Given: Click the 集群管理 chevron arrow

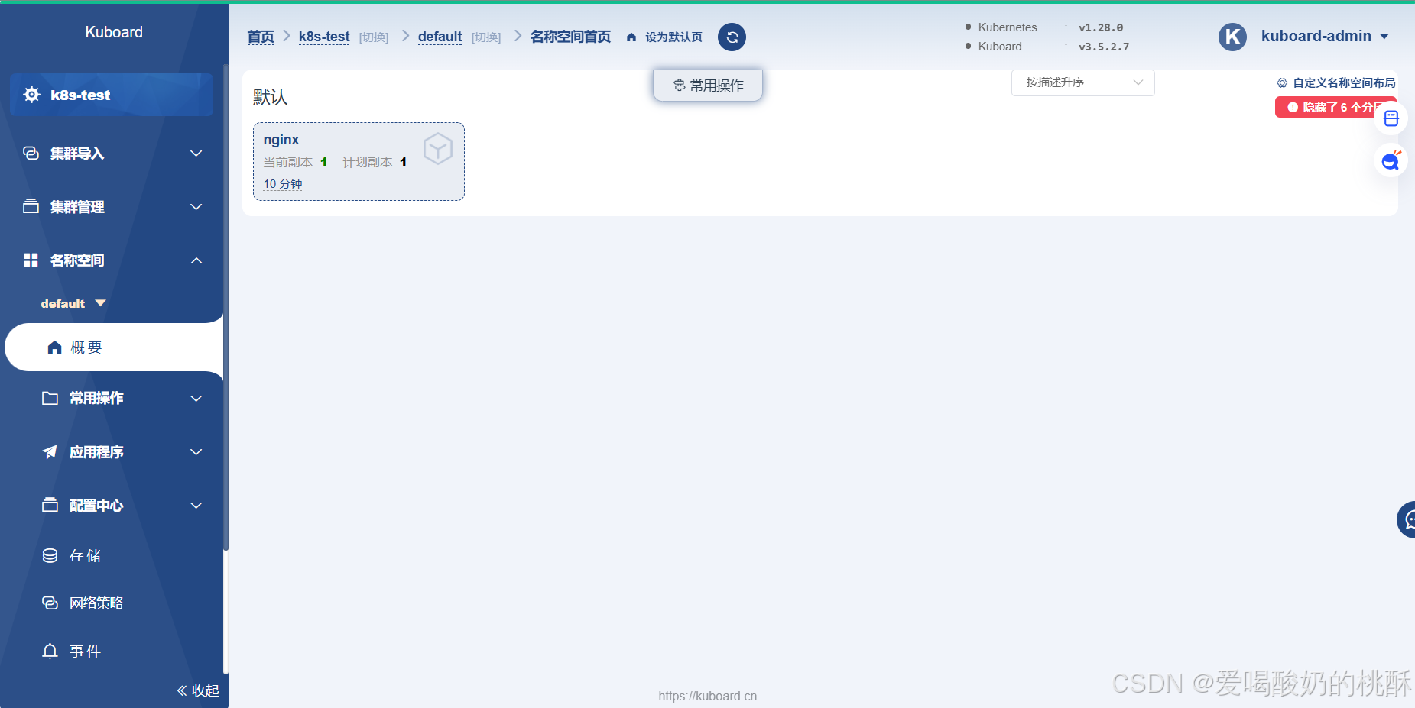Looking at the screenshot, I should tap(196, 207).
